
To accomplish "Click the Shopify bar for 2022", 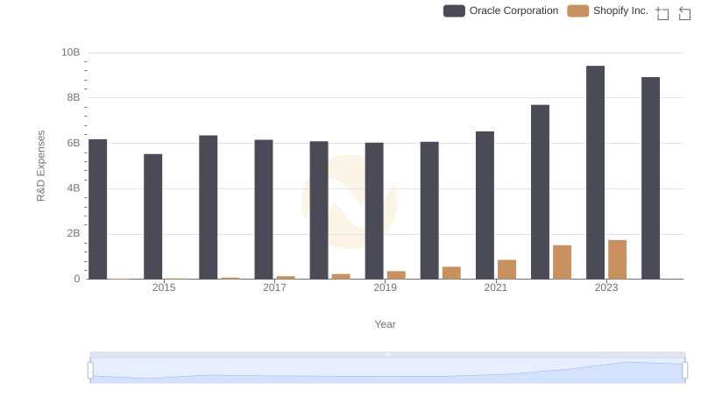I will [x=562, y=262].
